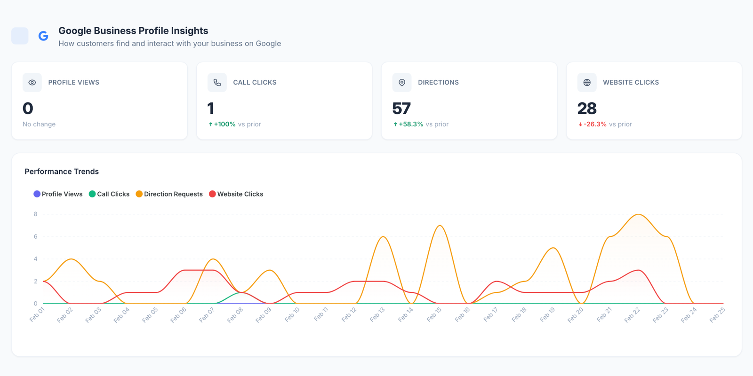
Task: Click the Feb 22 label on chart axis
Action: click(632, 315)
